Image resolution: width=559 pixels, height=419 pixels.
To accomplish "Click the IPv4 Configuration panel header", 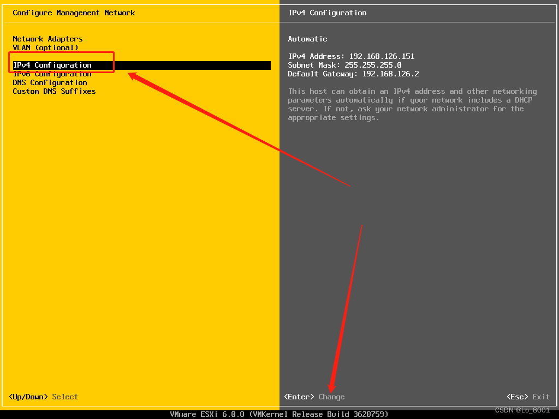I will (x=326, y=13).
